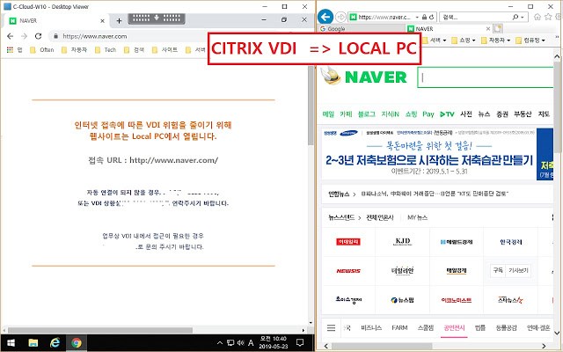This screenshot has height=352, width=563.
Task: Click the Citrix Desktop Viewer toolbar handle
Action: tap(157, 18)
